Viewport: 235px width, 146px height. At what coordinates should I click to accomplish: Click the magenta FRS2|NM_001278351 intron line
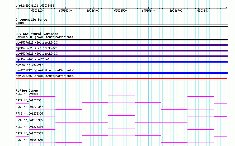(x=121, y=103)
